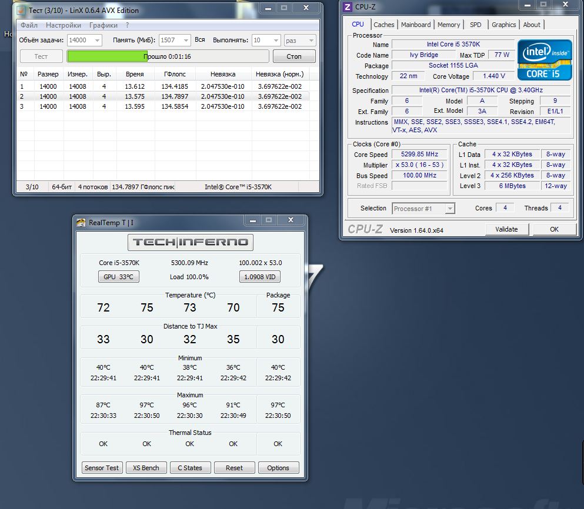Switch to the Mainboard tab
The image size is (584, 509).
tap(416, 25)
